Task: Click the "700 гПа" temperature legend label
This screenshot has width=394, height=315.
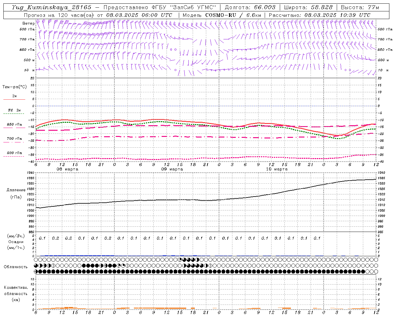Action: click(14, 139)
